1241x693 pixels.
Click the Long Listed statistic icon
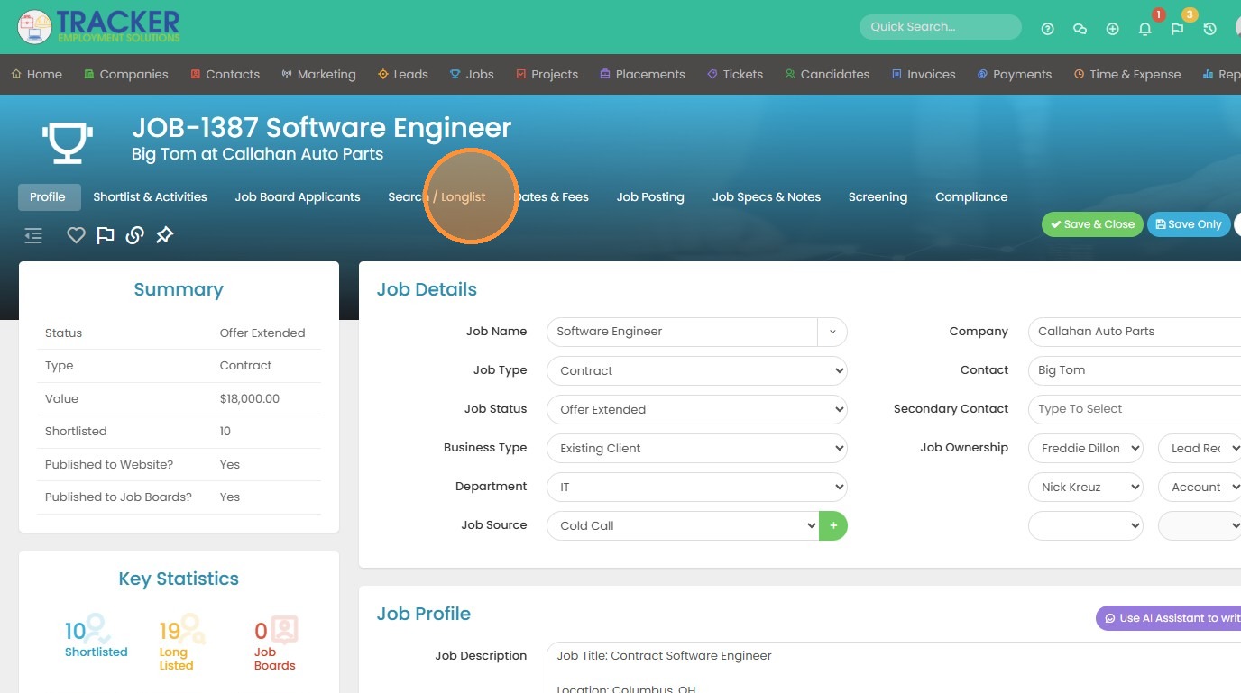point(192,628)
